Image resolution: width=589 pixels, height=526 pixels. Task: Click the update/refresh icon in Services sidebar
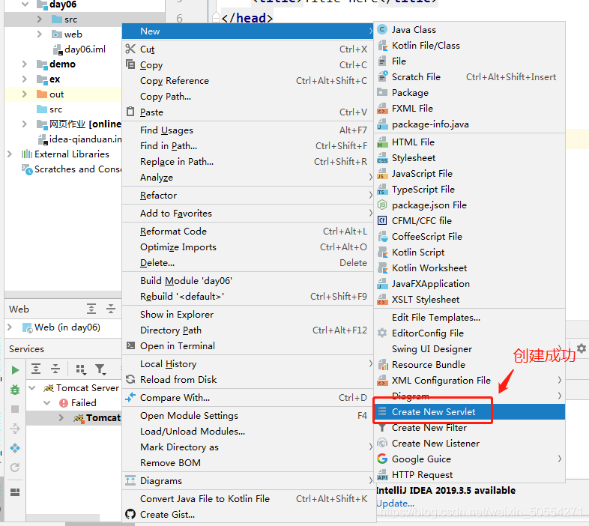[x=15, y=468]
